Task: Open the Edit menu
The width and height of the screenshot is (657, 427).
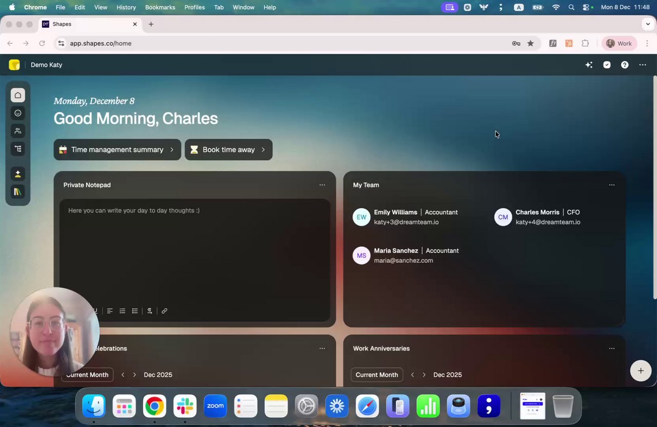Action: coord(80,7)
